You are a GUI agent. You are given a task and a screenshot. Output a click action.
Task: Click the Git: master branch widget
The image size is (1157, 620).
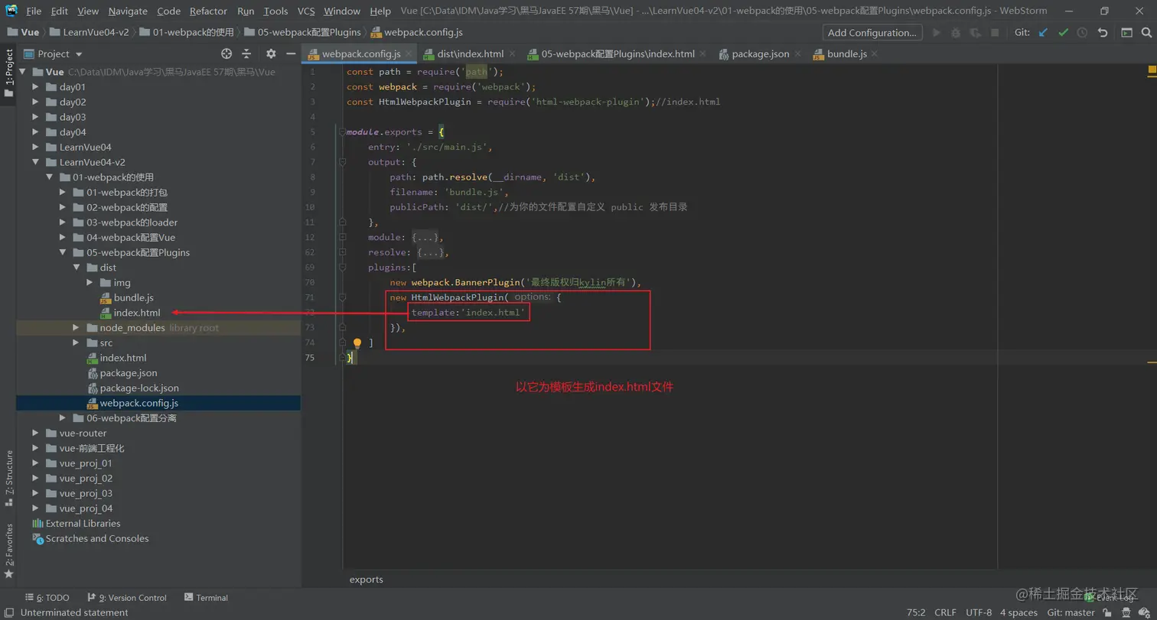[1071, 612]
